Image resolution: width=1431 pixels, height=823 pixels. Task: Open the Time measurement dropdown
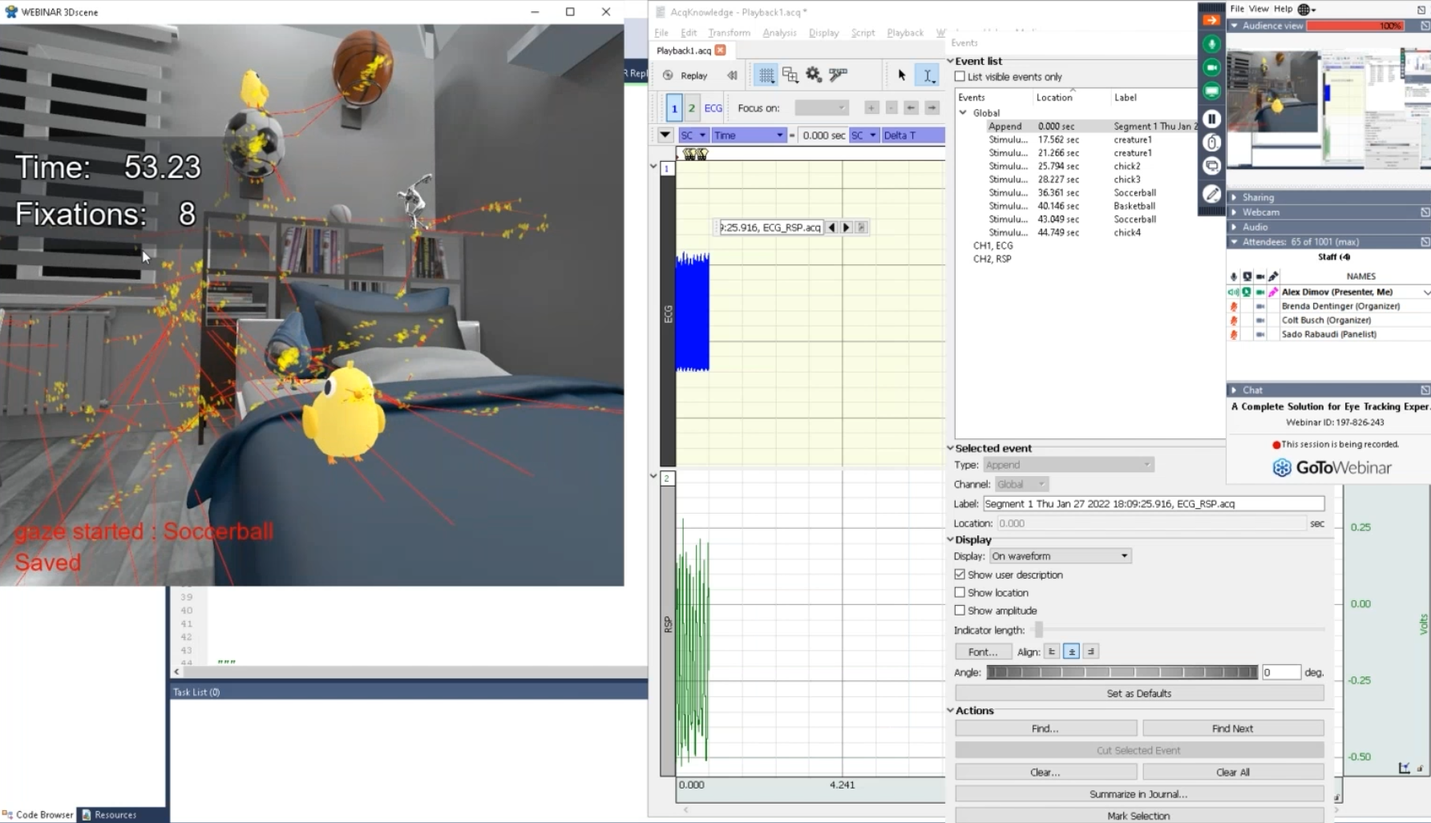[748, 135]
